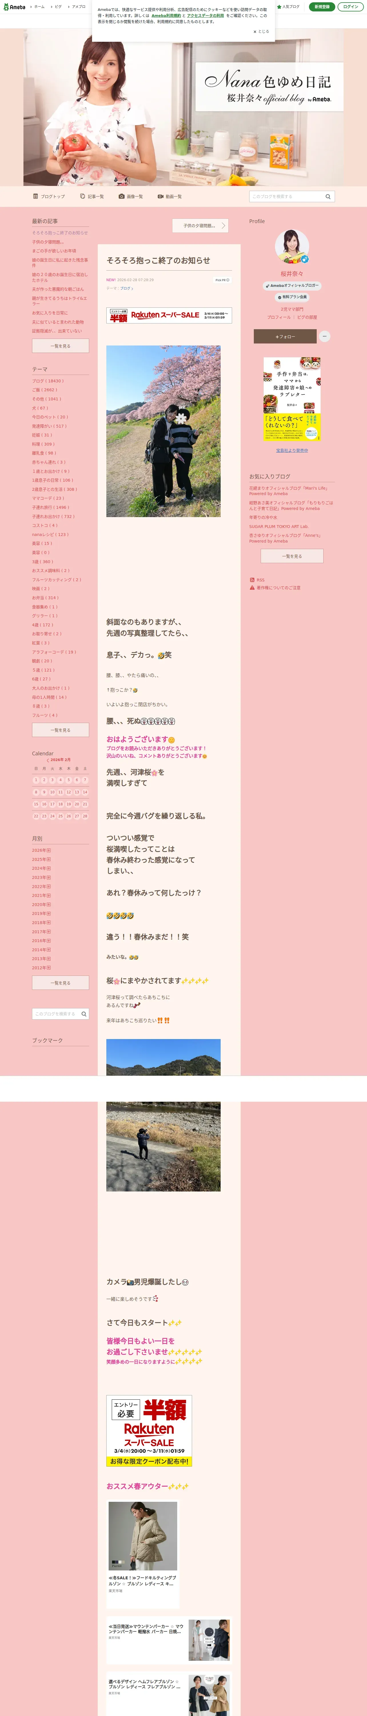This screenshot has height=1716, width=367.
Task: Click 一覧を見る under テーマ list
Action: coord(61,730)
